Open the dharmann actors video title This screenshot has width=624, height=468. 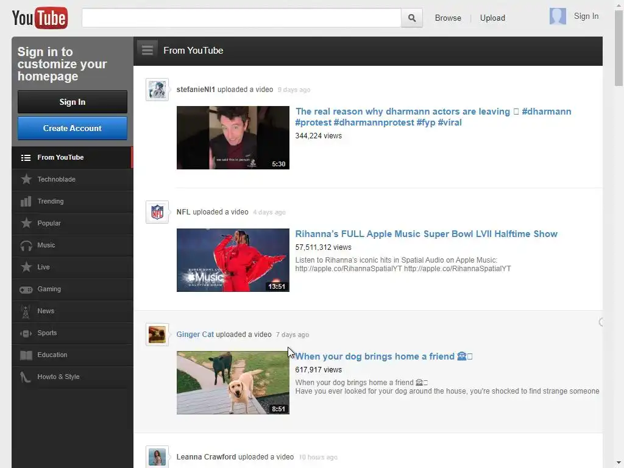[433, 117]
